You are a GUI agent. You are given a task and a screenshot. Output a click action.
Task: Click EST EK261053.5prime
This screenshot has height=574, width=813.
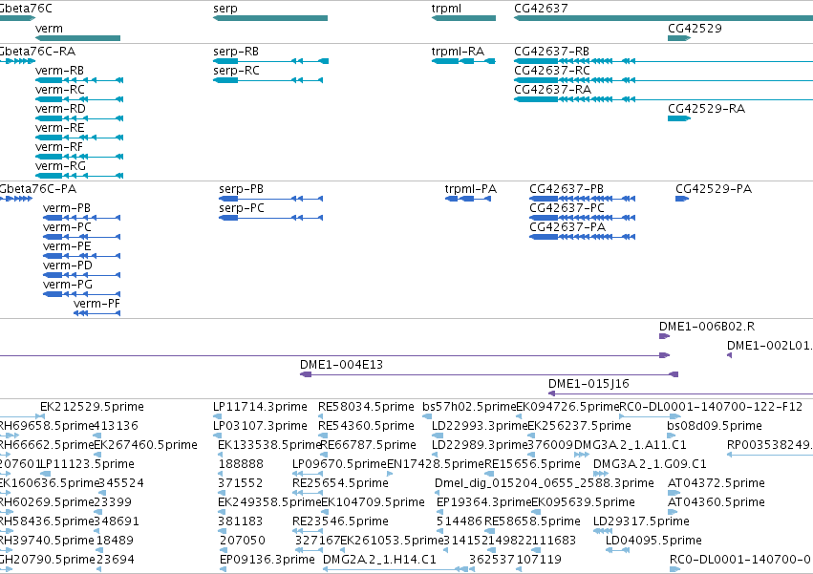pyautogui.click(x=392, y=541)
